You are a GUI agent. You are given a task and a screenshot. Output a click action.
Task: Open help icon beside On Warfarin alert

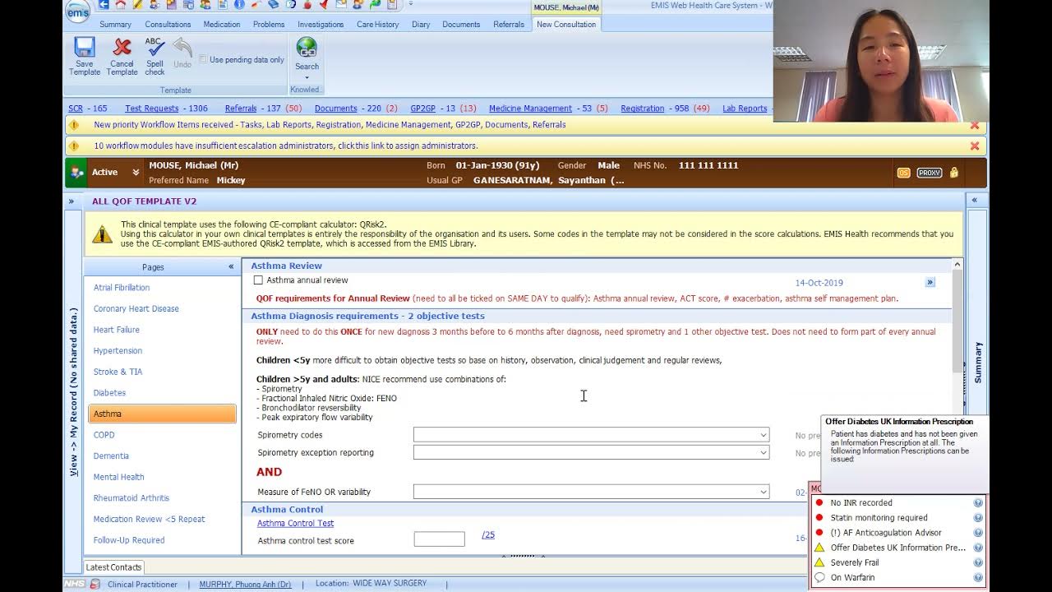click(x=978, y=577)
